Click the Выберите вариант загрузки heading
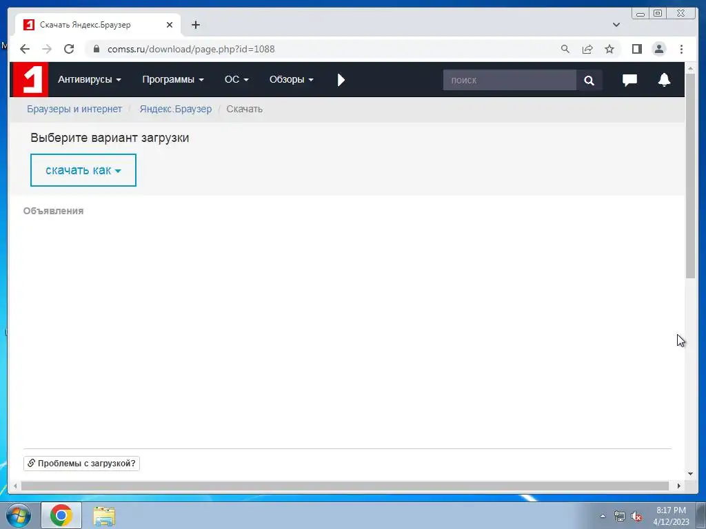 pyautogui.click(x=110, y=138)
